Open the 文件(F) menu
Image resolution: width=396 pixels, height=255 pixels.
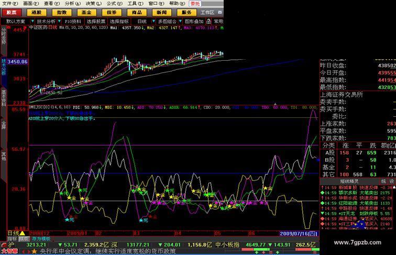[9, 3]
